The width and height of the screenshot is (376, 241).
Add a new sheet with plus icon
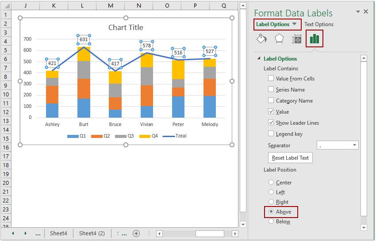pos(136,233)
